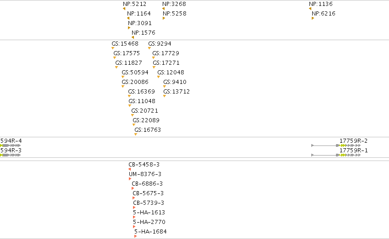This screenshot has height=239, width=389.
Task: Click the triangle marker under GS:9410
Action: click(x=165, y=87)
